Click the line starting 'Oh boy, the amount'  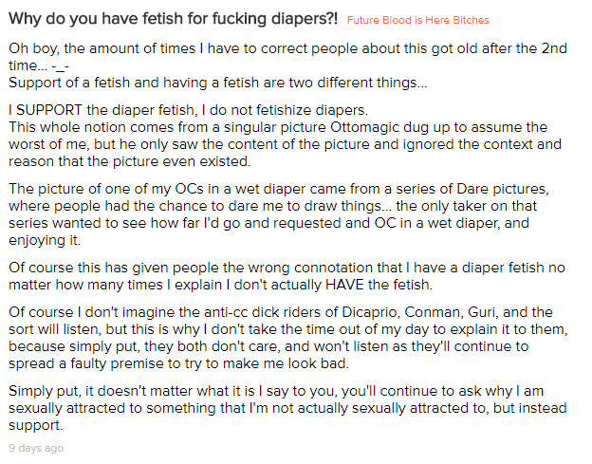coord(287,48)
